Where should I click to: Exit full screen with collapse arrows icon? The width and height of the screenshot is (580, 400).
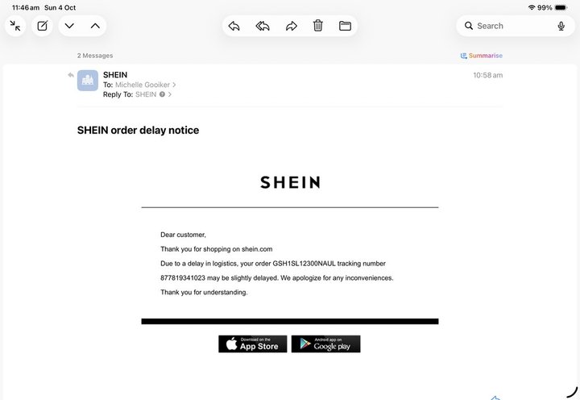15,26
